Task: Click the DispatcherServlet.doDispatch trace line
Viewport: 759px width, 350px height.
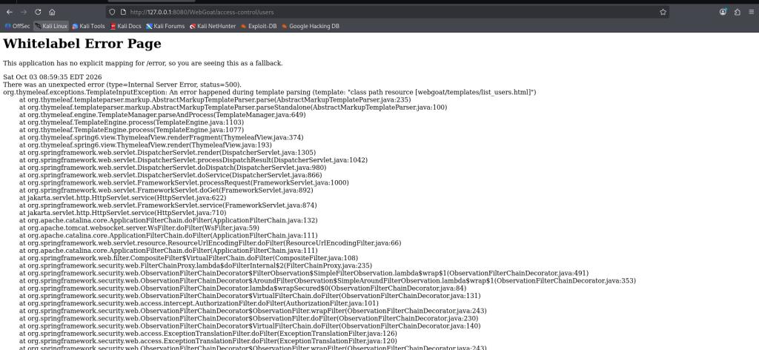Action: pyautogui.click(x=174, y=168)
